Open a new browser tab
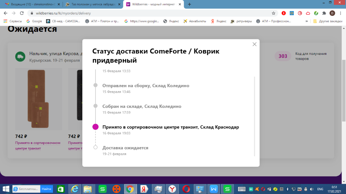 (x=189, y=4)
